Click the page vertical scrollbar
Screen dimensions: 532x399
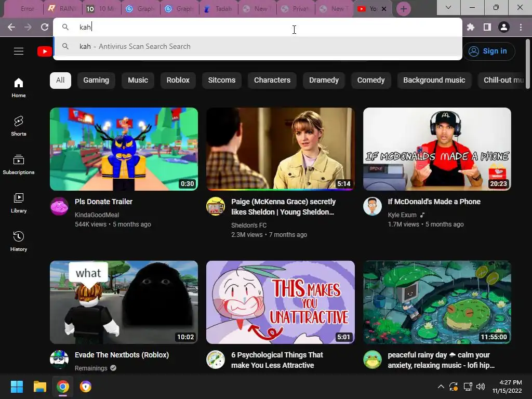tap(528, 64)
